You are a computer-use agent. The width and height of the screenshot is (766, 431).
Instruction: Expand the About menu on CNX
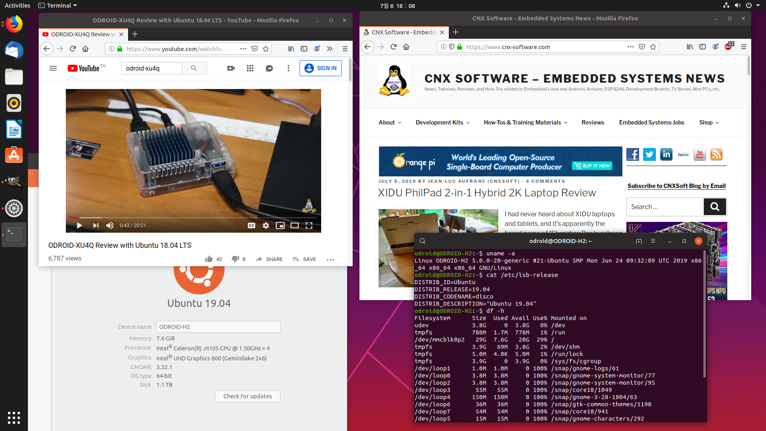coord(390,123)
